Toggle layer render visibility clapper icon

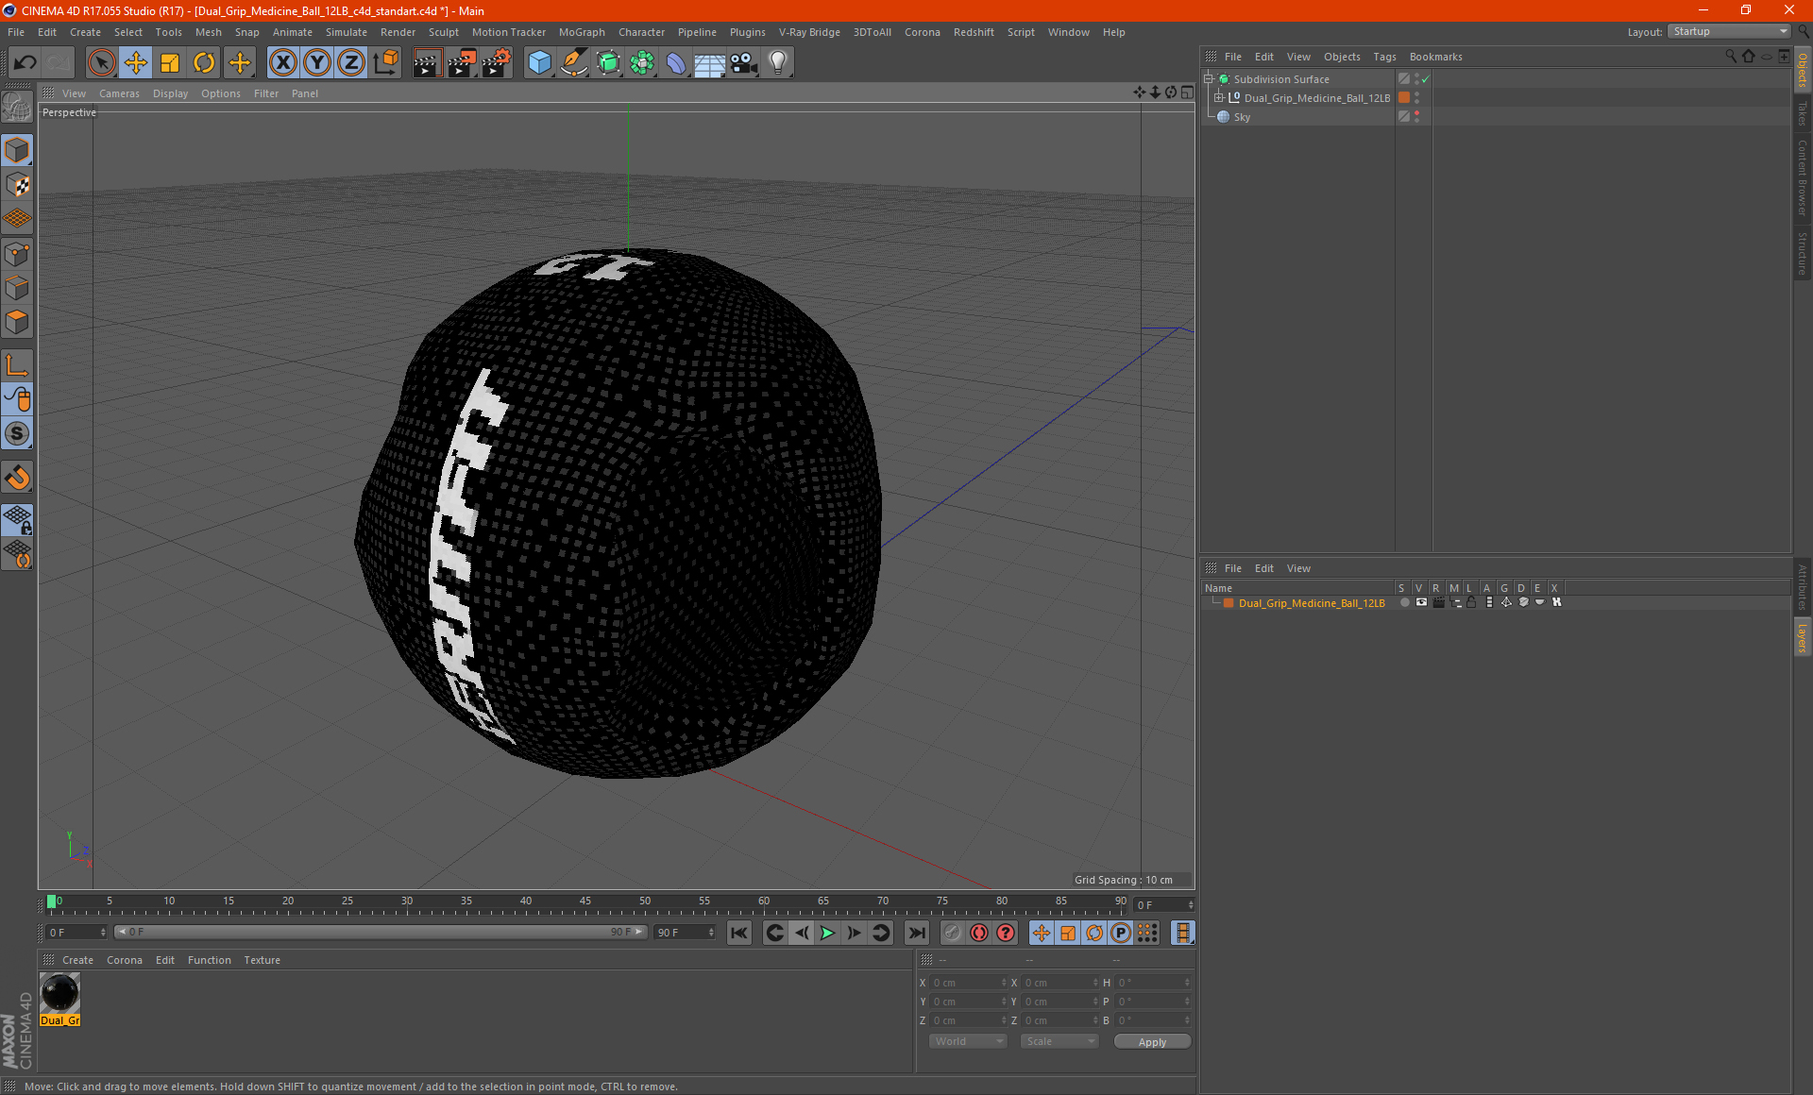1438,602
